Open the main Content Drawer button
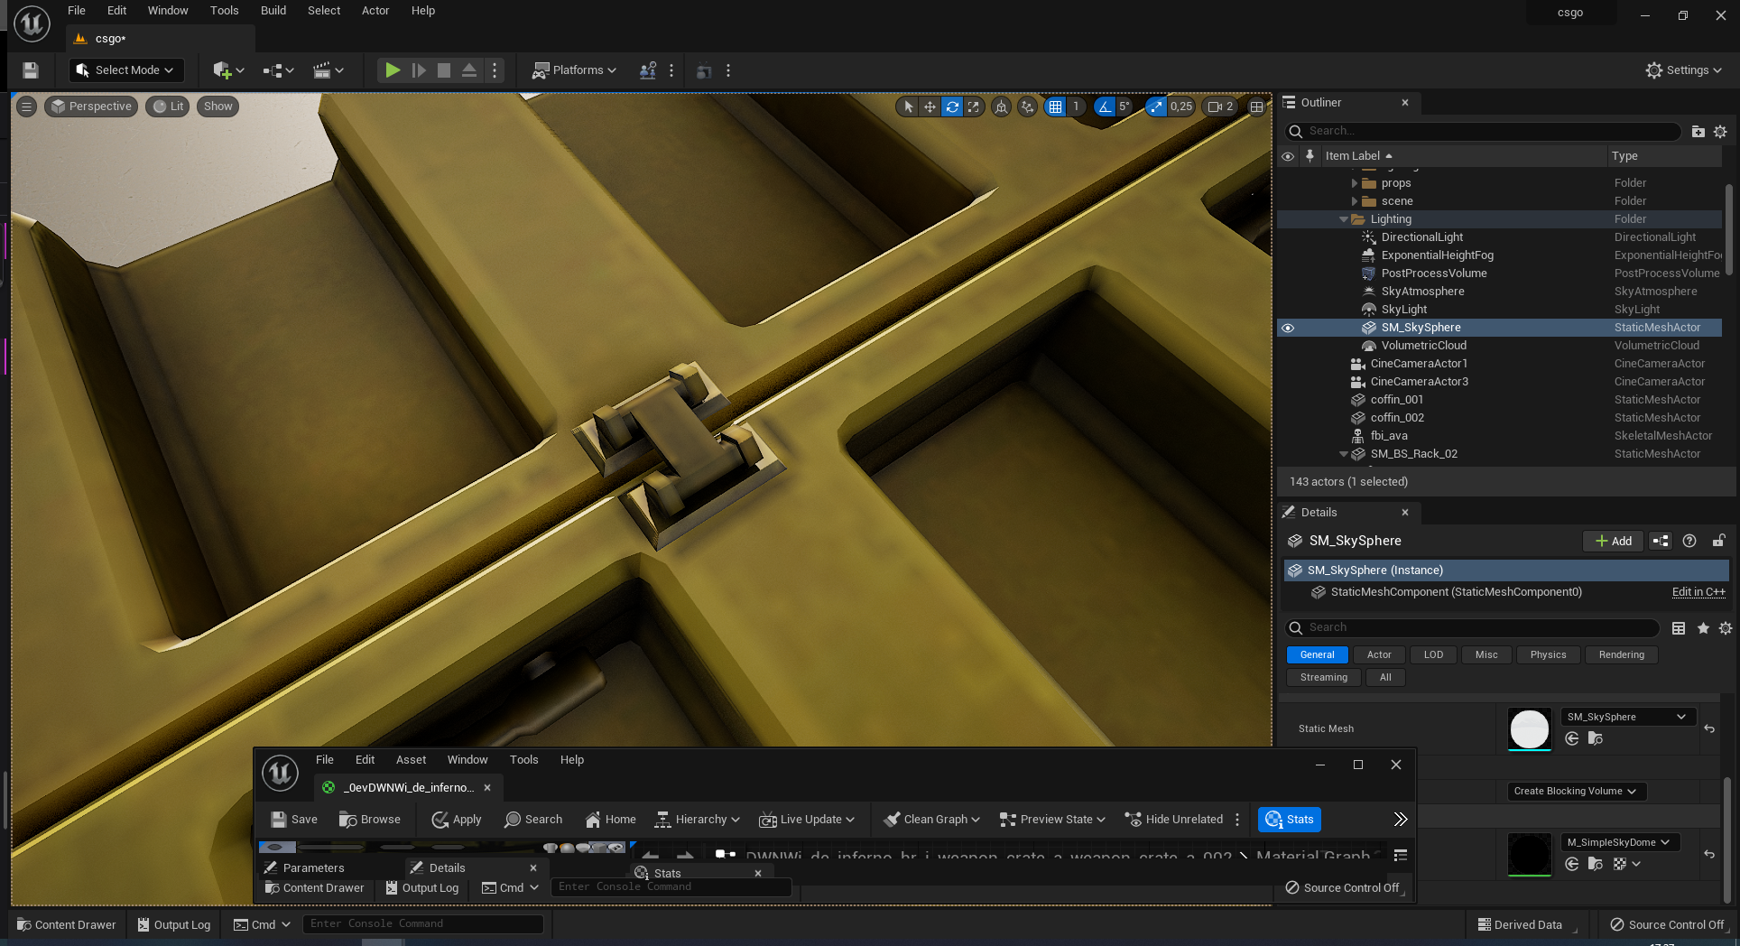The width and height of the screenshot is (1740, 946). click(x=67, y=924)
